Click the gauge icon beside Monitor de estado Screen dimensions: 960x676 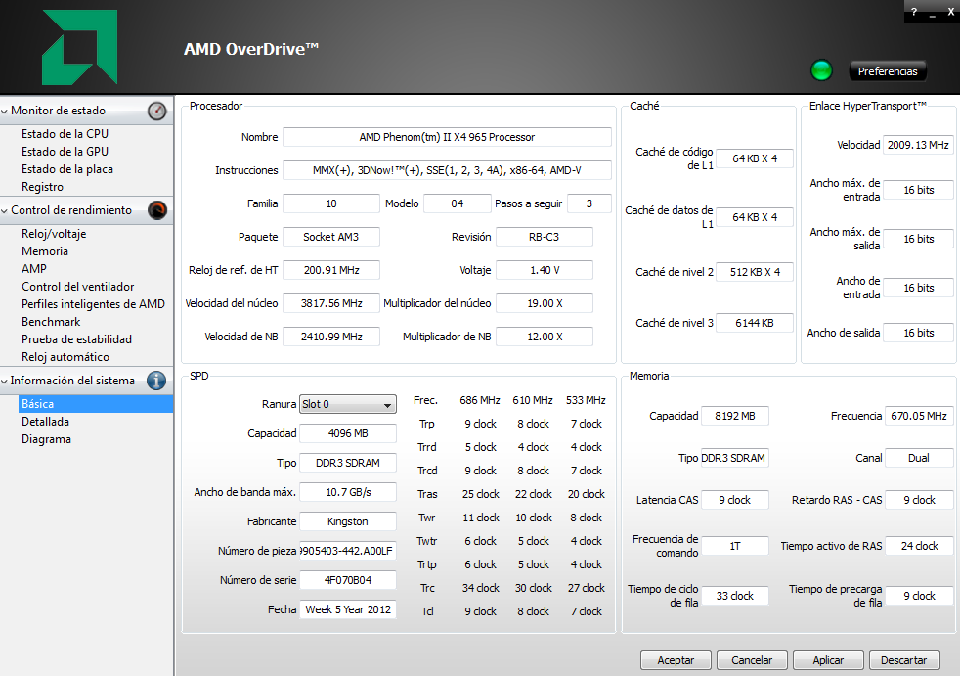(156, 111)
